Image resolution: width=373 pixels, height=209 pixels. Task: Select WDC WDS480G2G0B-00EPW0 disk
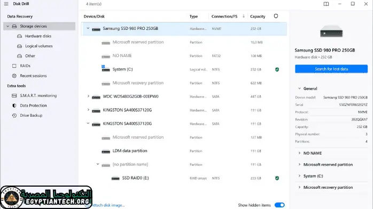(x=184, y=97)
